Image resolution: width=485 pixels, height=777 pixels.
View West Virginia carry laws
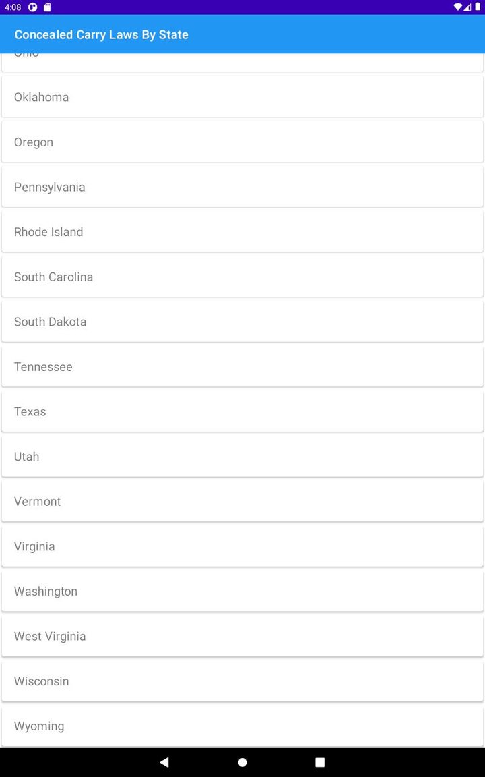[x=243, y=636]
